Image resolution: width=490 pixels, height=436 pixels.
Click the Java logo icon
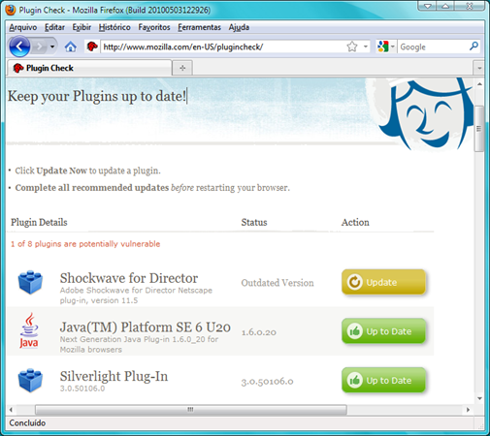coord(29,330)
